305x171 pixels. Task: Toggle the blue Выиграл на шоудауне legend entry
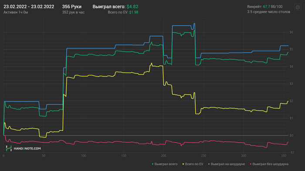[227, 164]
